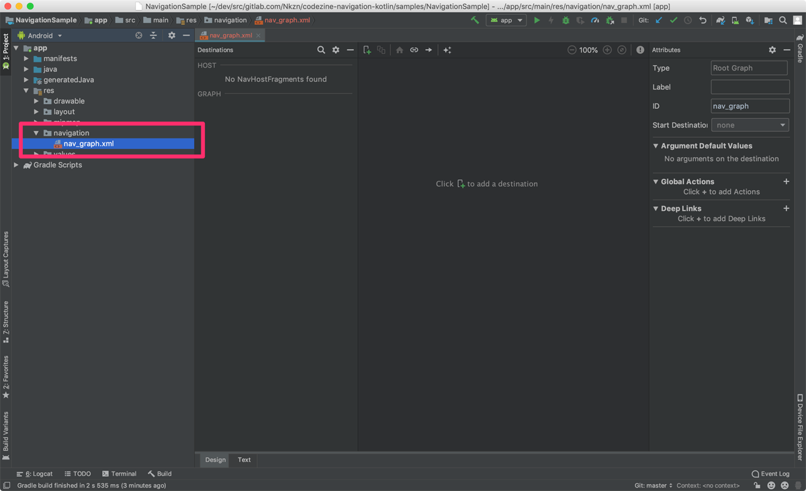Switch to the Text editor tab
The width and height of the screenshot is (806, 491).
(x=244, y=460)
